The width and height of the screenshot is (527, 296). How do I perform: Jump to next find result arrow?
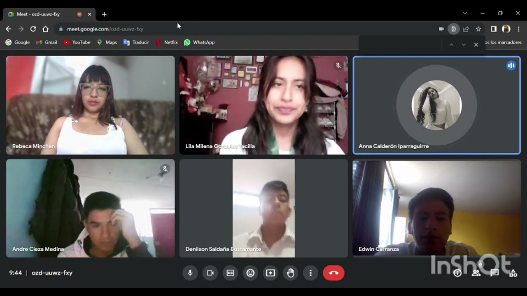click(464, 44)
